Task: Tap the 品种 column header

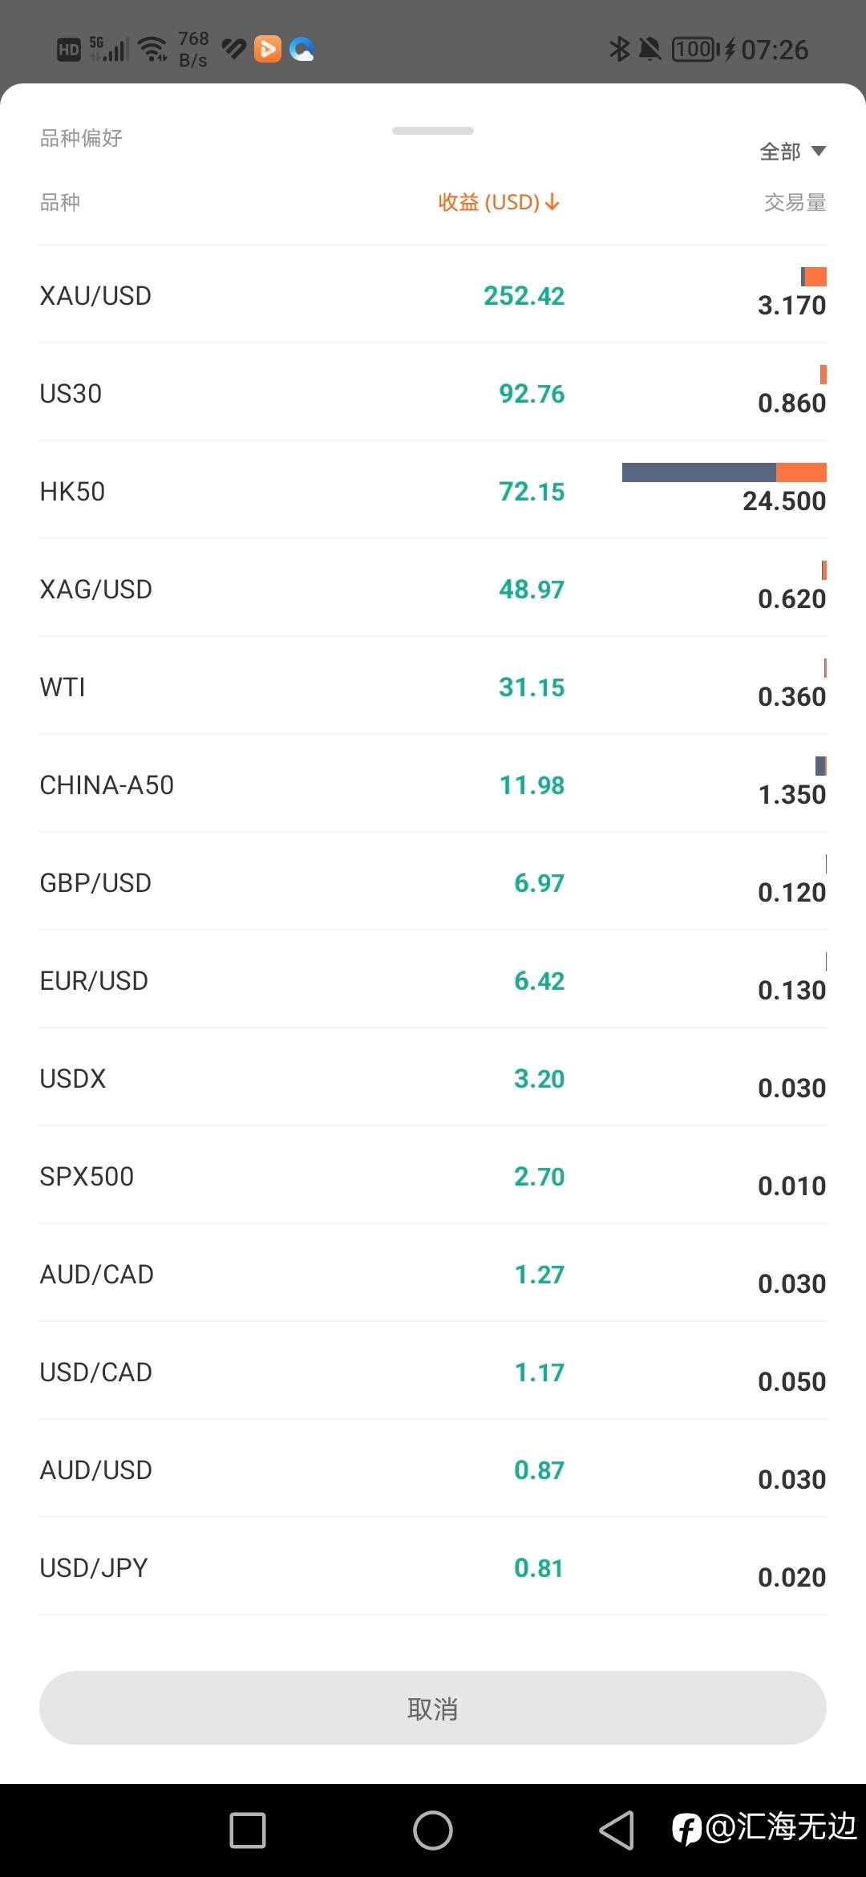Action: (60, 202)
